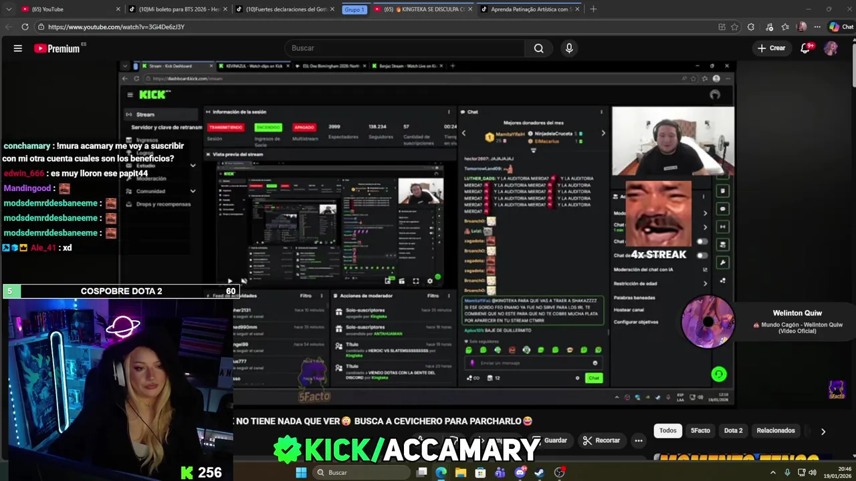Select the '5Facto' filter chip
This screenshot has width=856, height=481.
point(700,430)
